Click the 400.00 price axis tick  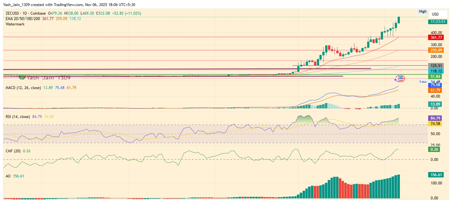point(436,32)
